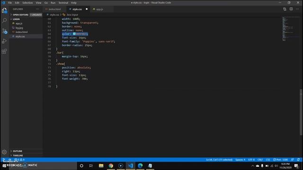The image size is (303, 170).
Task: Open the Windows Action Center notifications
Action: (x=296, y=166)
